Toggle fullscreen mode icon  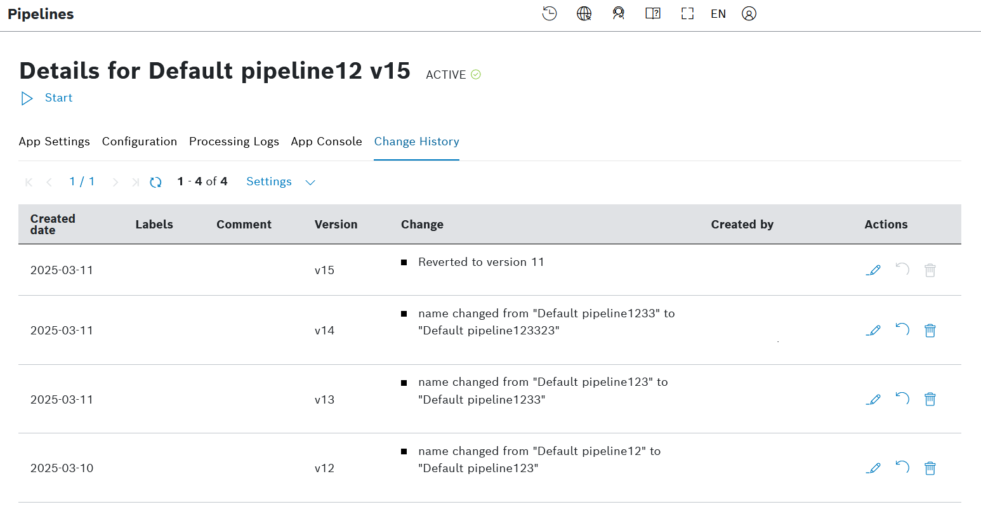point(687,13)
